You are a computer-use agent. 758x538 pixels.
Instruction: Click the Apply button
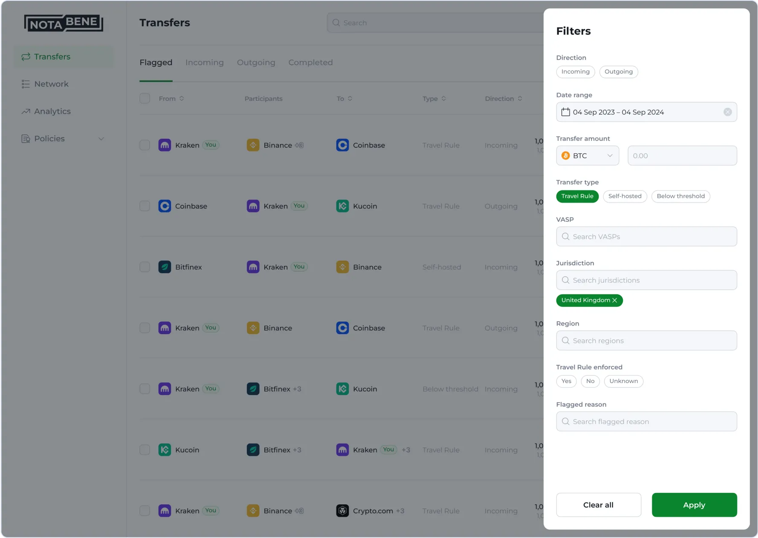[x=694, y=505]
